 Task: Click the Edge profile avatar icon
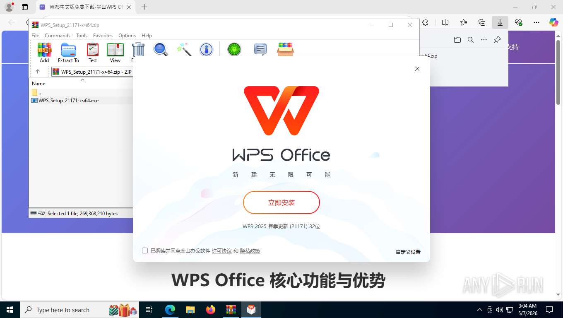9,7
